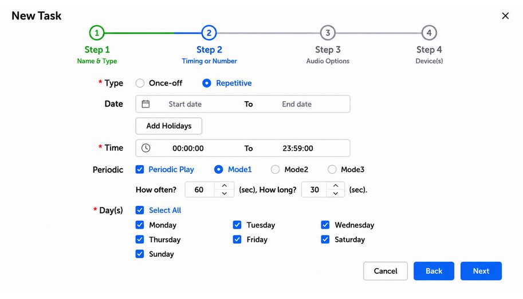Select Once-off type
This screenshot has width=523, height=299.
pos(140,83)
